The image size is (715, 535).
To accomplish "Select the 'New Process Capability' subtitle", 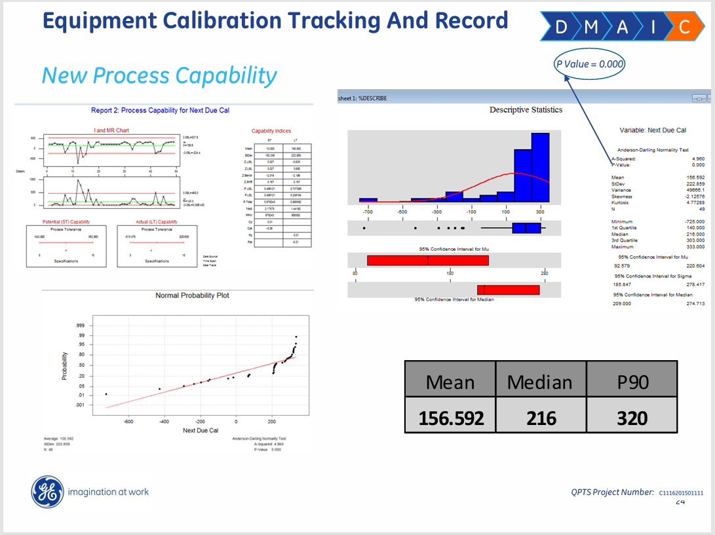I will pyautogui.click(x=160, y=76).
